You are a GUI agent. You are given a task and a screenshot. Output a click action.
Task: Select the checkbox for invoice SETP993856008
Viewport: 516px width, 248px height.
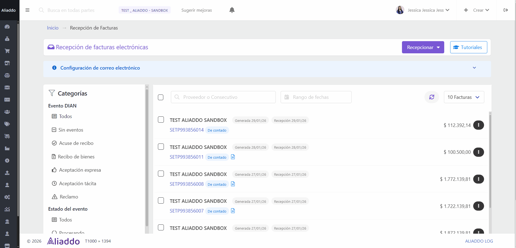(161, 174)
